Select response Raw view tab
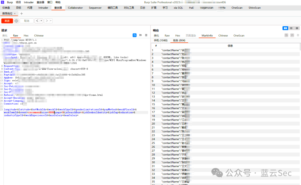 [167, 35]
